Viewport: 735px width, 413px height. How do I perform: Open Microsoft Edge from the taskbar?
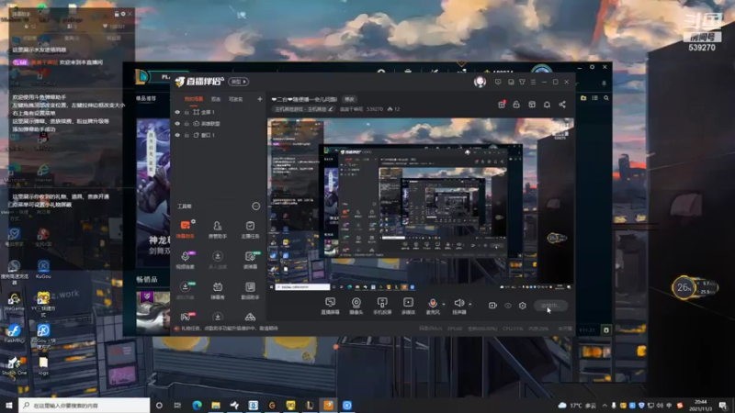(197, 405)
